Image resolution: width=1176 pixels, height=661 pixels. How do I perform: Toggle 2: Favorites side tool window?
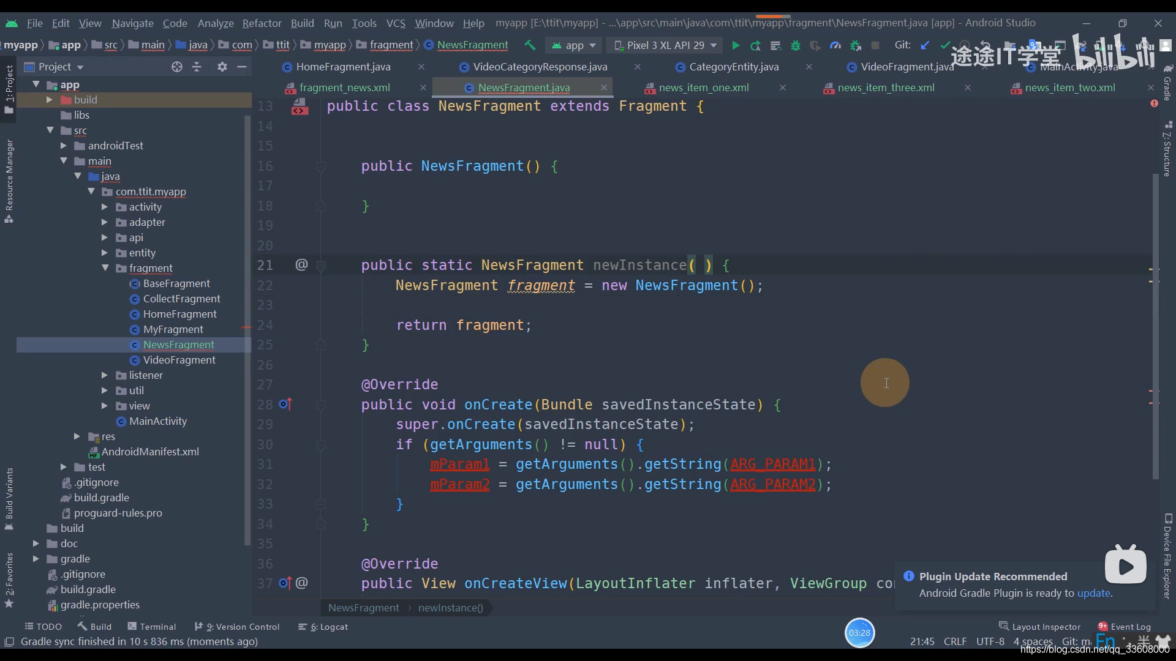tap(9, 580)
